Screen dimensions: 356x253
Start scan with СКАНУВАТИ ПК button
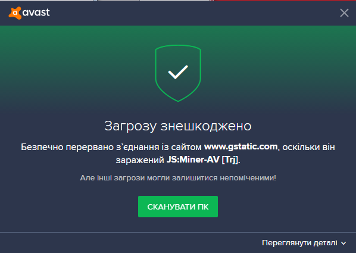coord(178,207)
